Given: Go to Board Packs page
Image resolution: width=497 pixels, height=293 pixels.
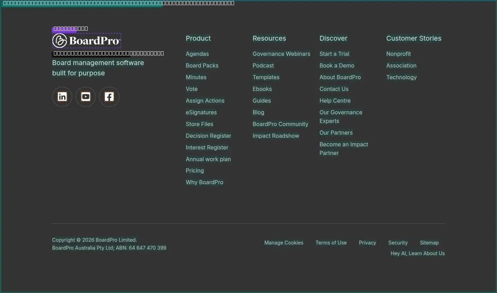Looking at the screenshot, I should click(x=202, y=65).
